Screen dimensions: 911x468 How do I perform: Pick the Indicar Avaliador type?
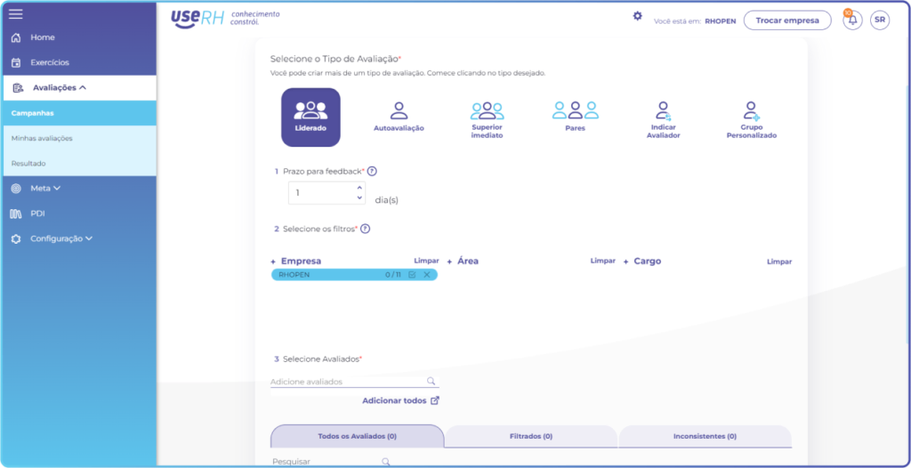663,120
